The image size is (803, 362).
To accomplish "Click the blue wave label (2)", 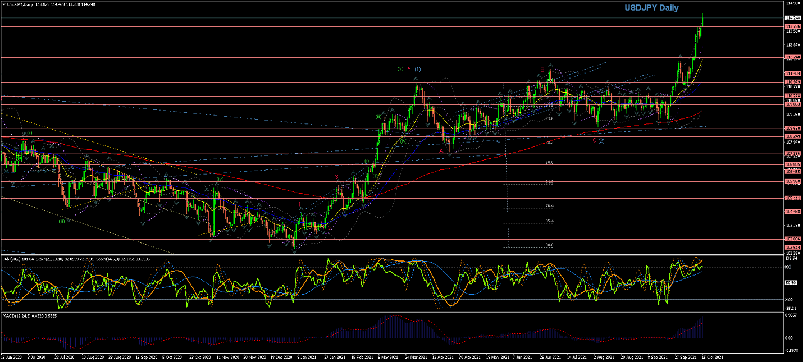I will pos(601,140).
